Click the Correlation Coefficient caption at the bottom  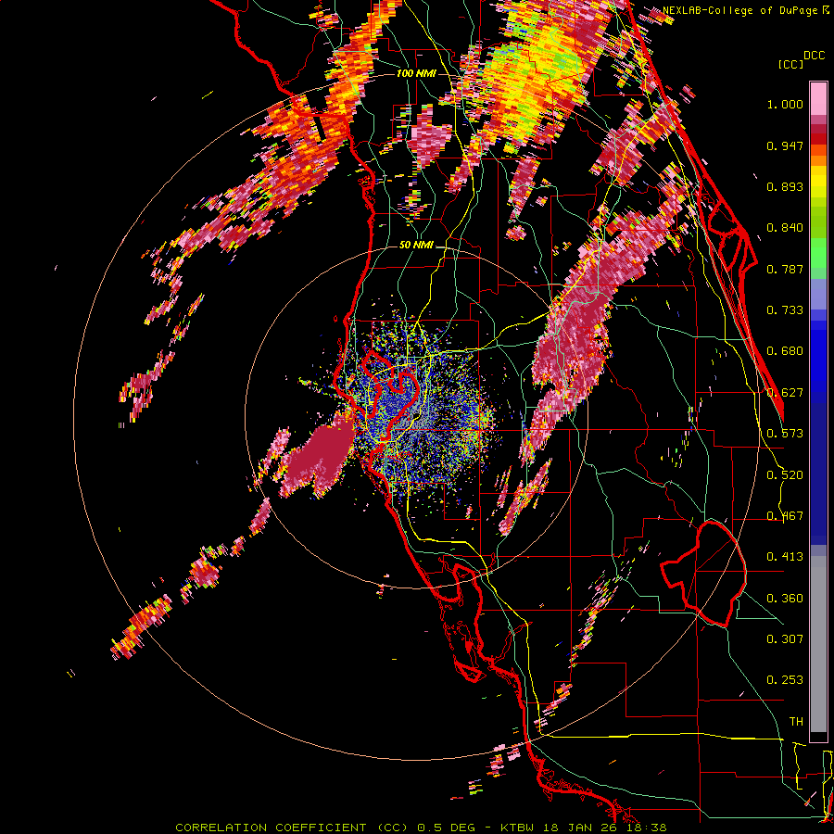point(422,828)
